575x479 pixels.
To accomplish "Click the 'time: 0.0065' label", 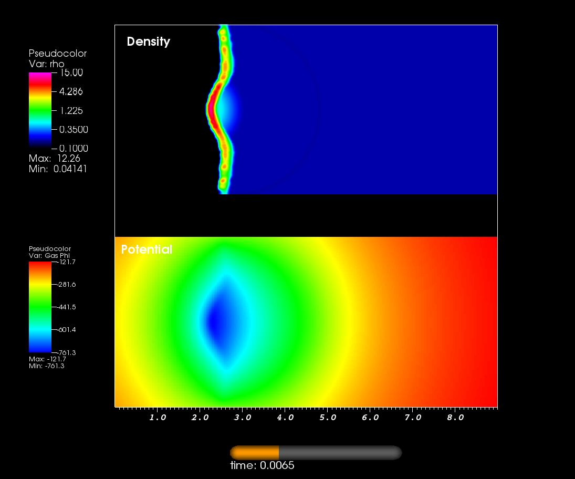I will coord(262,465).
